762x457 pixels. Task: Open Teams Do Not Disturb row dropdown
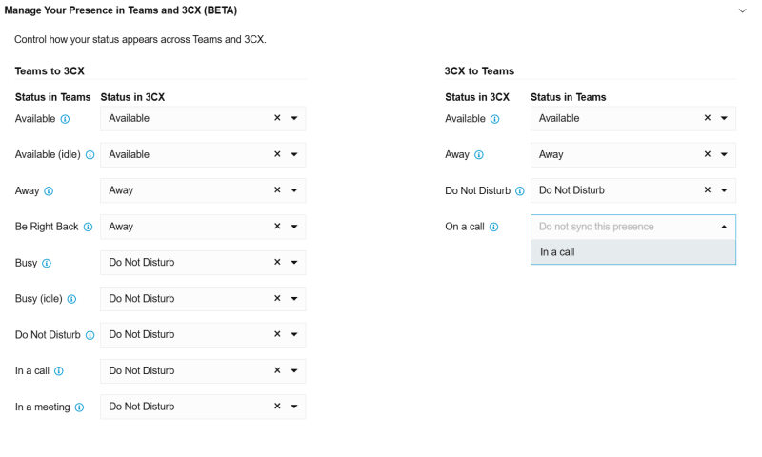pos(294,334)
